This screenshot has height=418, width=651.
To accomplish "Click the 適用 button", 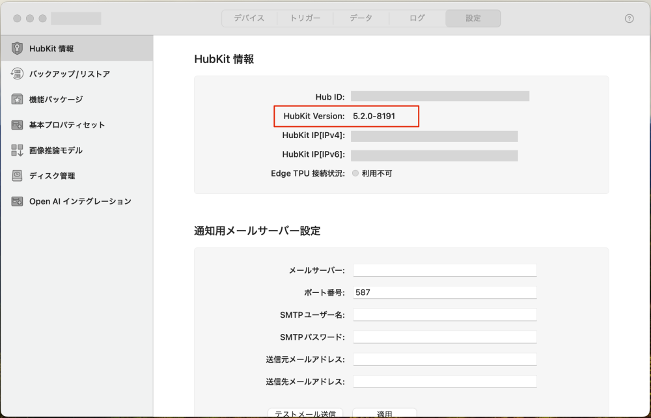I will coord(385,413).
